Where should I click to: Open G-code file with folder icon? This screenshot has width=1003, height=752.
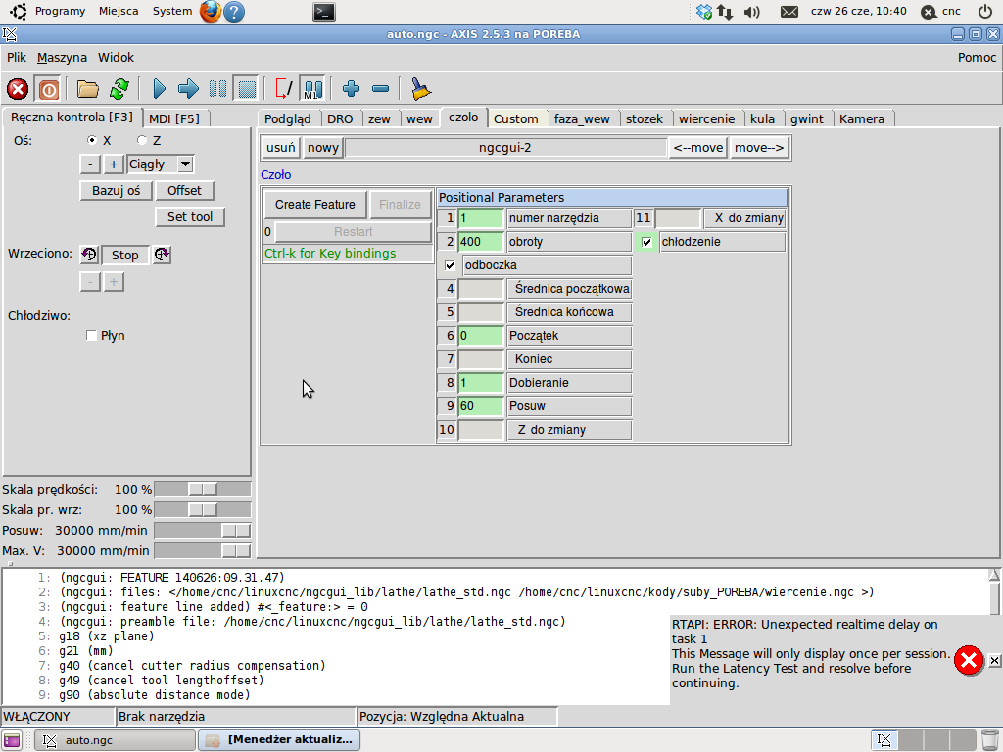pos(87,89)
